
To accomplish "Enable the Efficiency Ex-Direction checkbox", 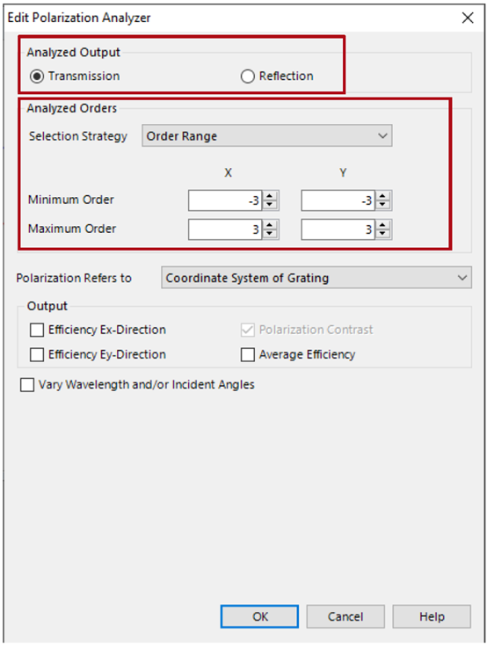I will (x=37, y=331).
